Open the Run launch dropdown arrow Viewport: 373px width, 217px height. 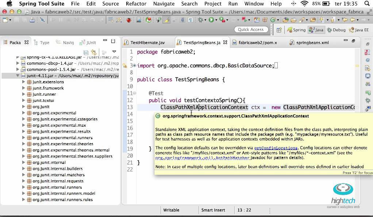(x=216, y=20)
